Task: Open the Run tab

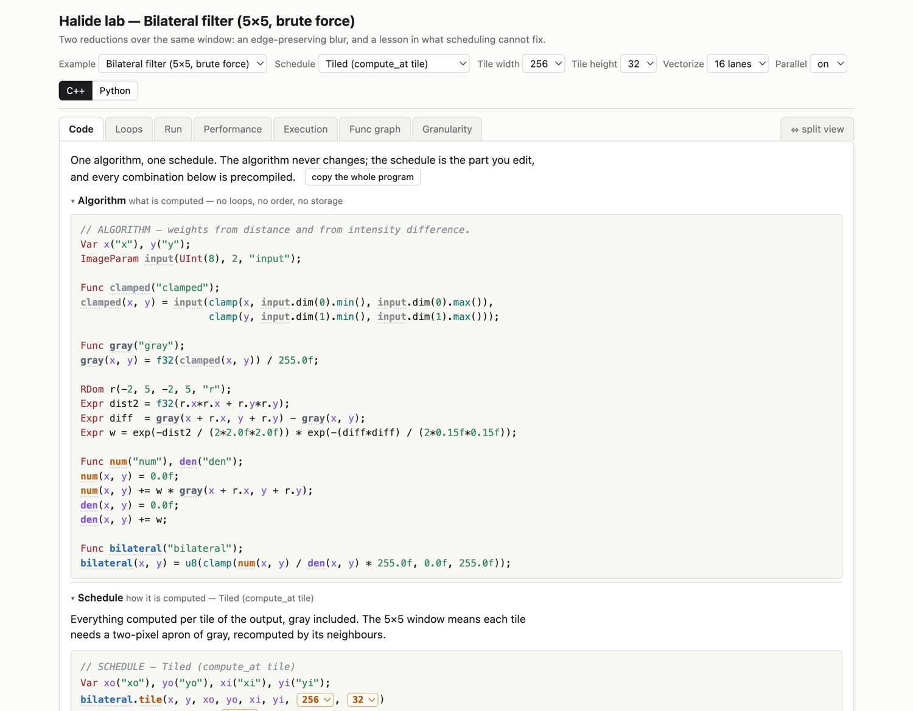Action: (173, 129)
